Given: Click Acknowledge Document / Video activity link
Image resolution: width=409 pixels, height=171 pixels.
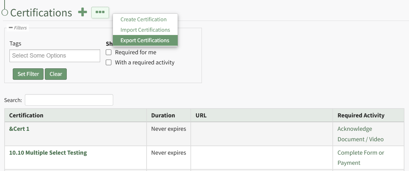Looking at the screenshot, I should [x=360, y=134].
